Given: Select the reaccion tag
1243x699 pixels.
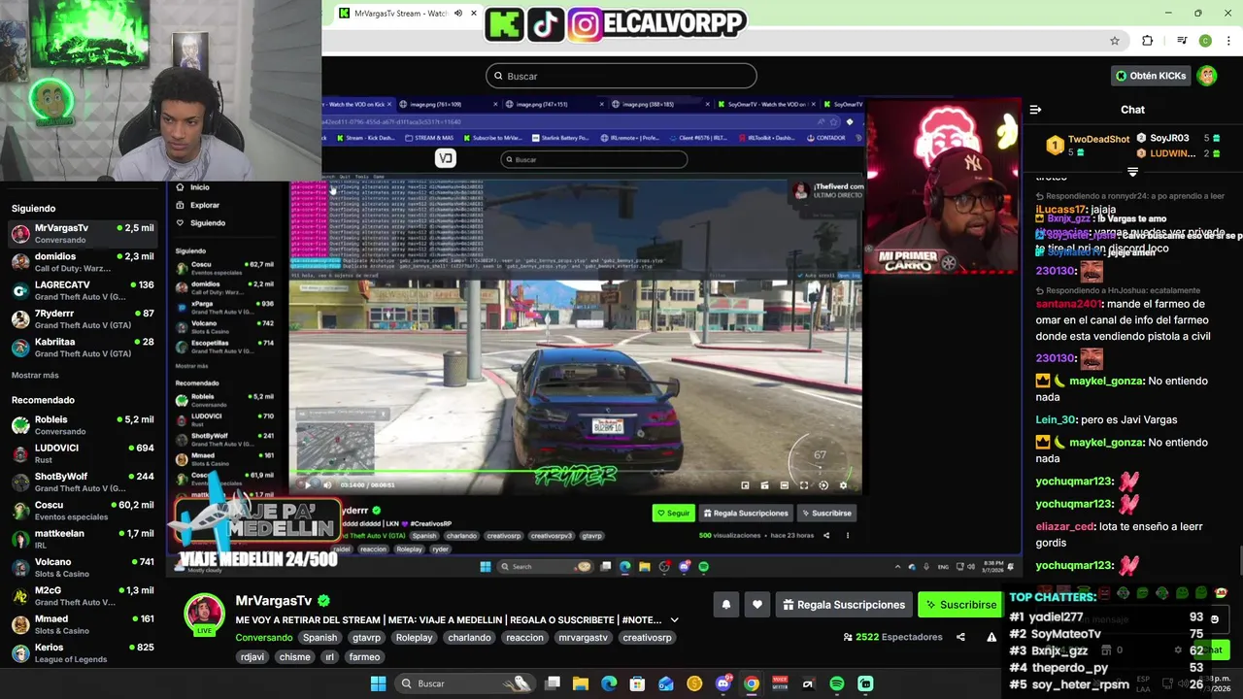Looking at the screenshot, I should tap(524, 638).
